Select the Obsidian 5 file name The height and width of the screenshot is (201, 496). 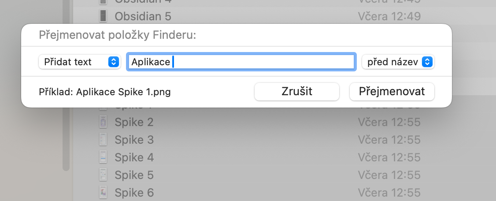click(x=143, y=16)
